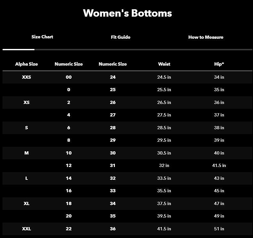Open the Size Chart tab
The image size is (253, 238).
(42, 37)
